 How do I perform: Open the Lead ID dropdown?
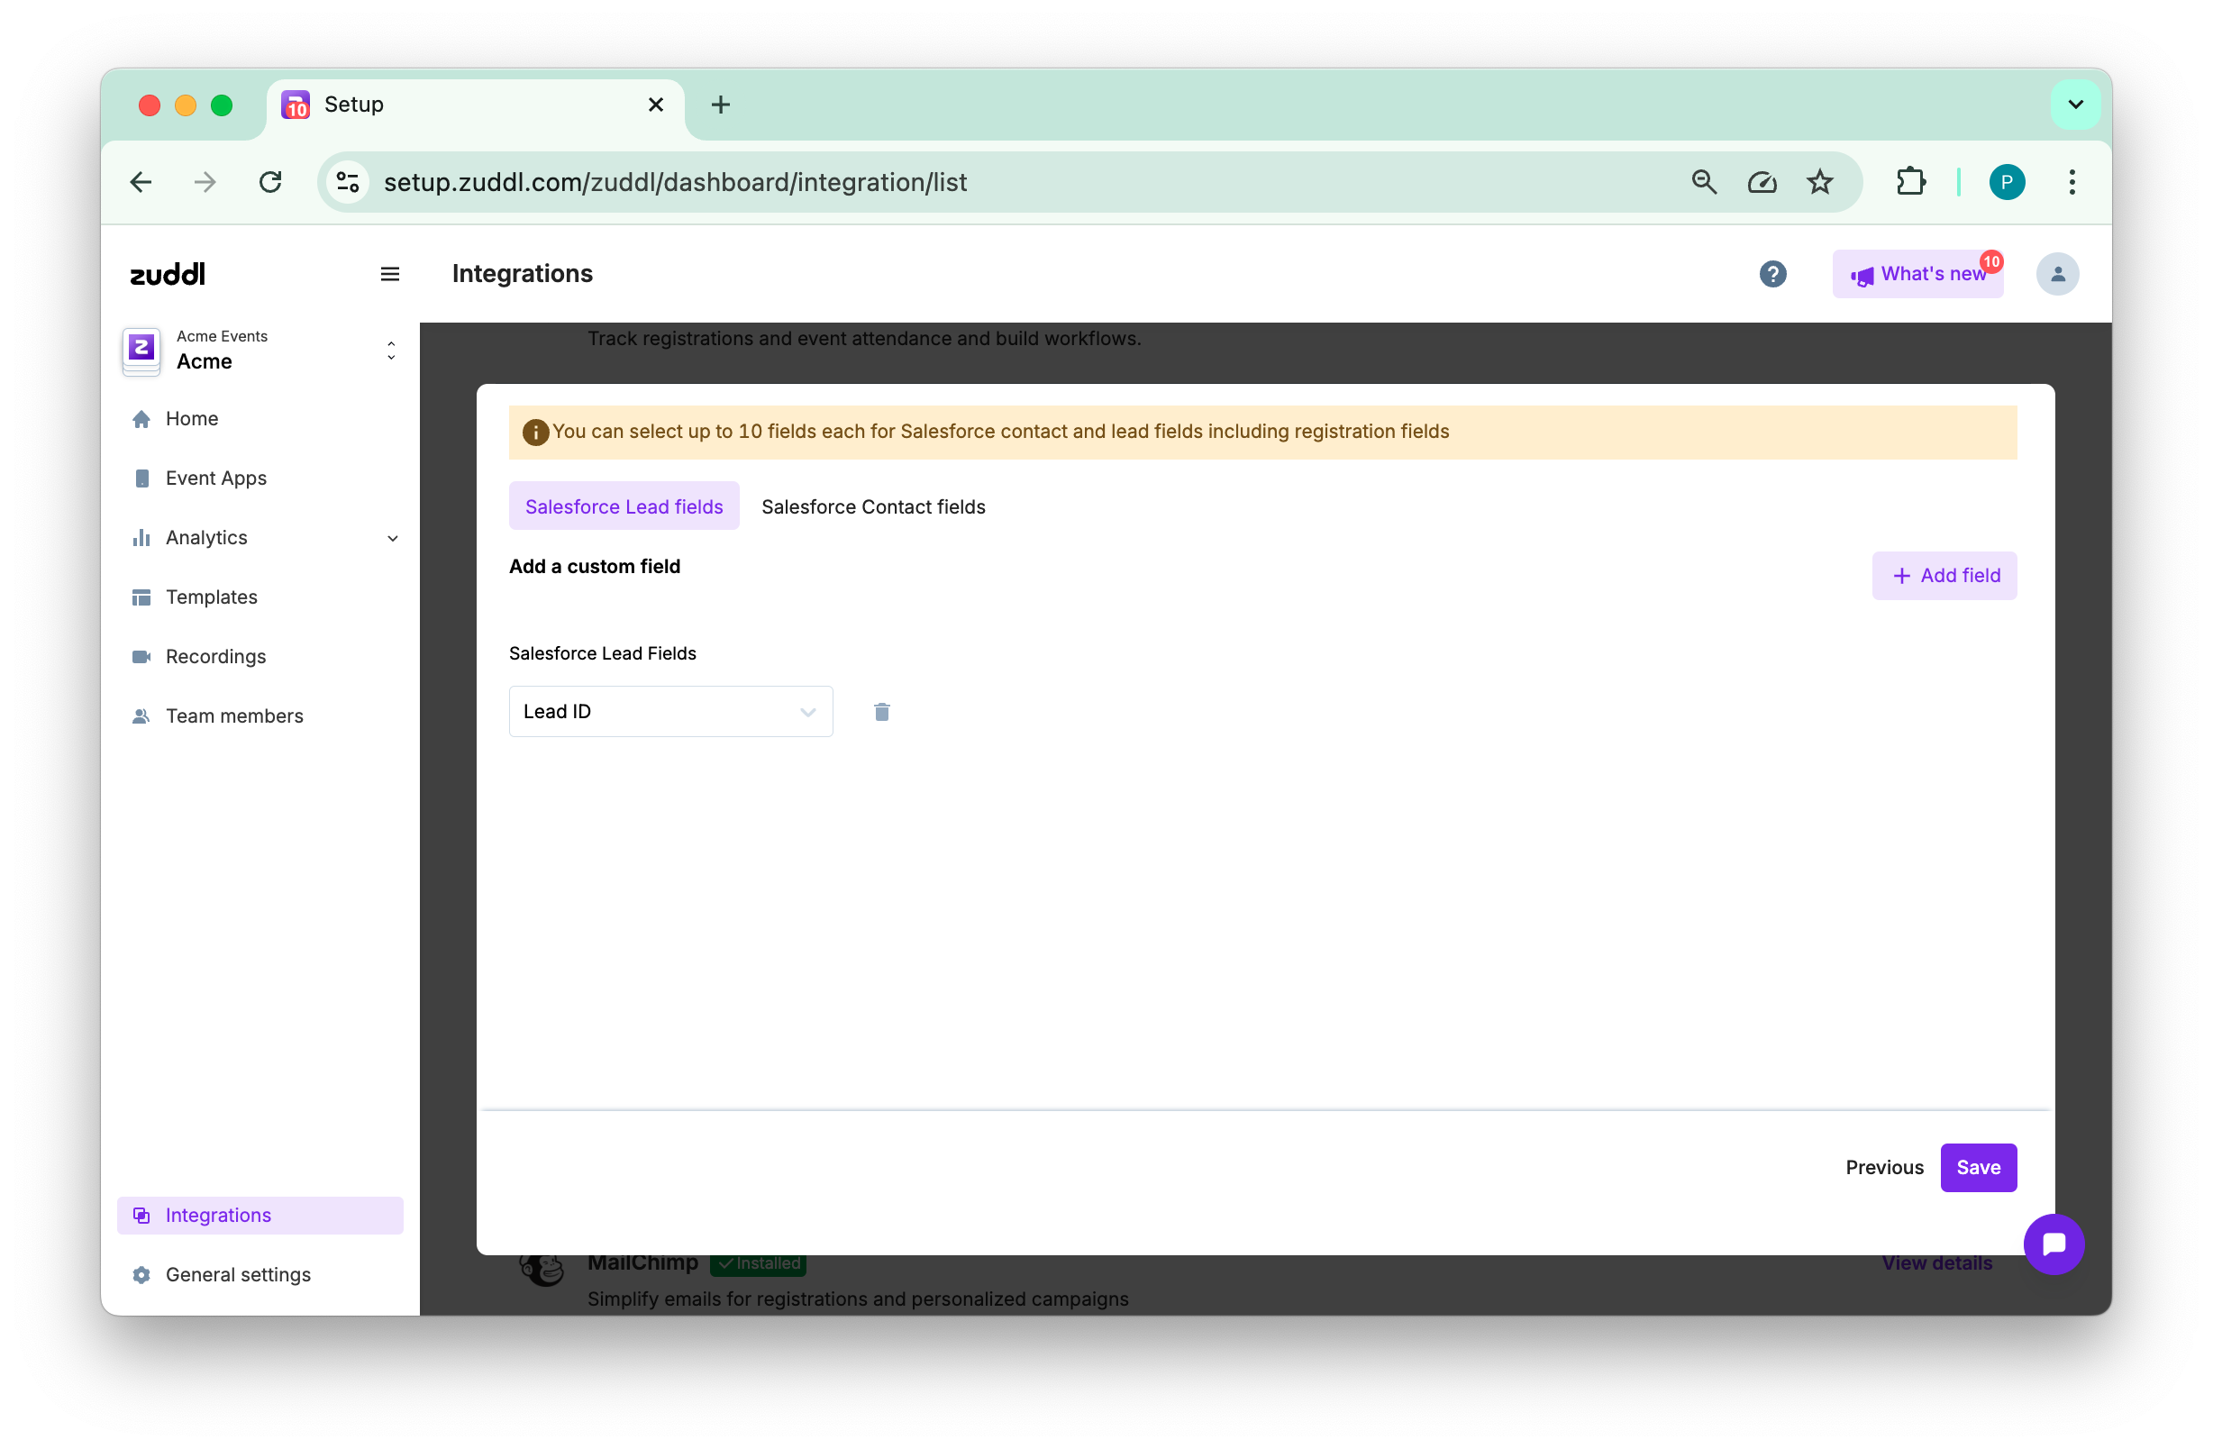click(x=669, y=712)
